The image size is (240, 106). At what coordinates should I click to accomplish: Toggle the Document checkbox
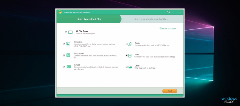tap(64, 55)
